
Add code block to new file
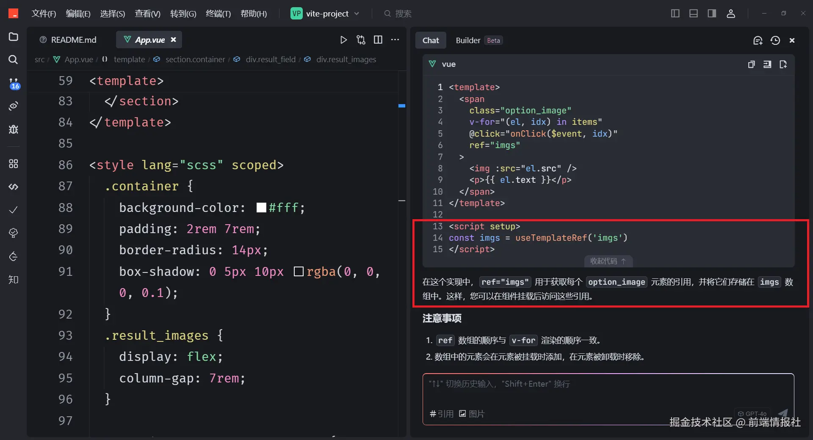[x=783, y=64]
